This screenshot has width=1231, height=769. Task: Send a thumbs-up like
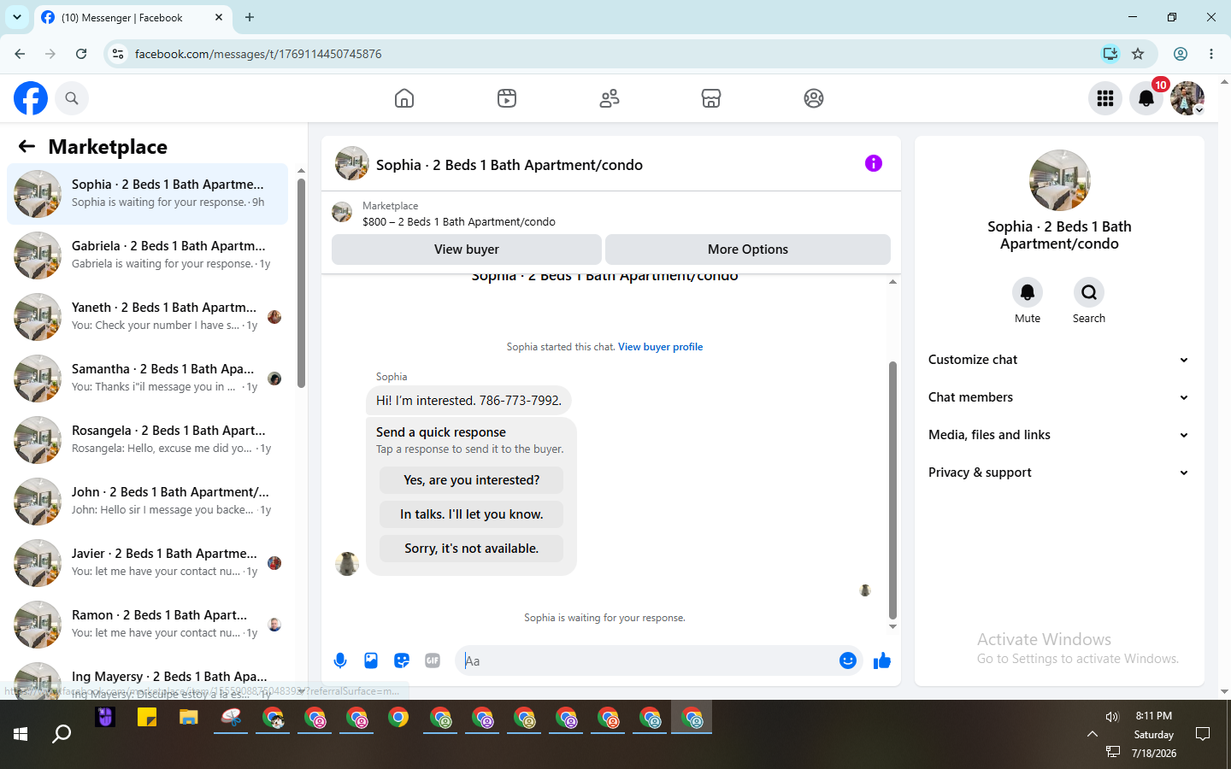pyautogui.click(x=882, y=660)
